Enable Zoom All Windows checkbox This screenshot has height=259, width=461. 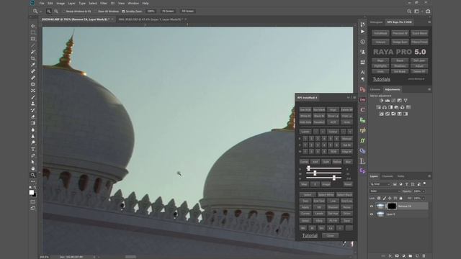point(96,12)
